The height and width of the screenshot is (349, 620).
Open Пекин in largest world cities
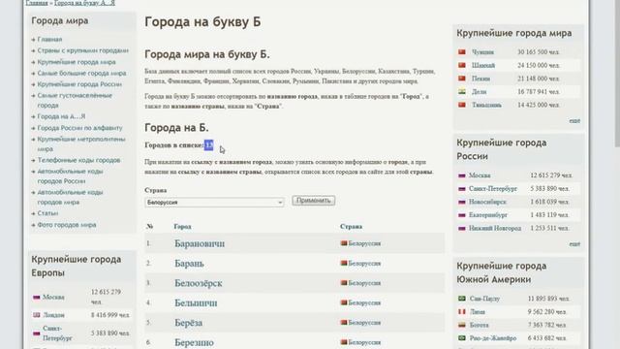pyautogui.click(x=480, y=79)
